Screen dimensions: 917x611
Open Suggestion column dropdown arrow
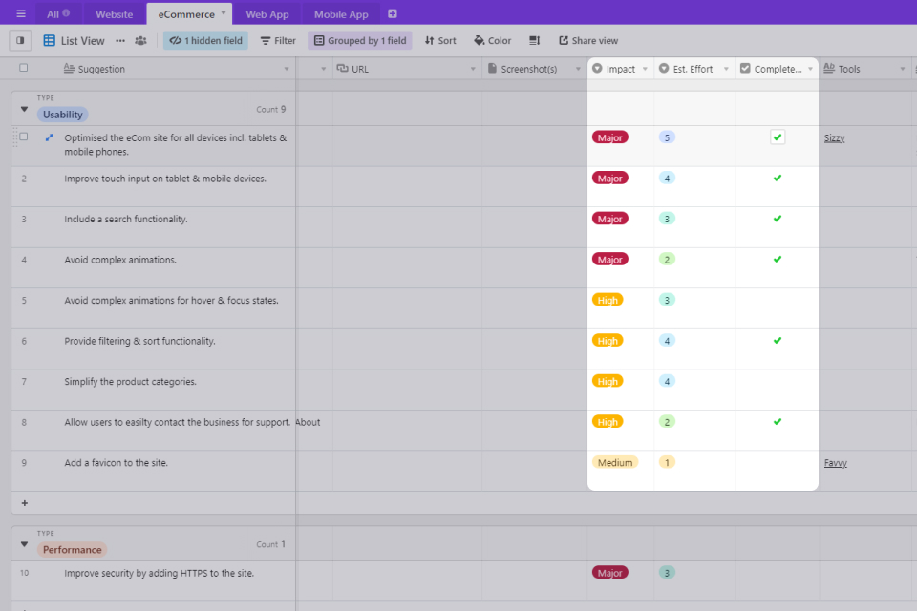click(287, 69)
